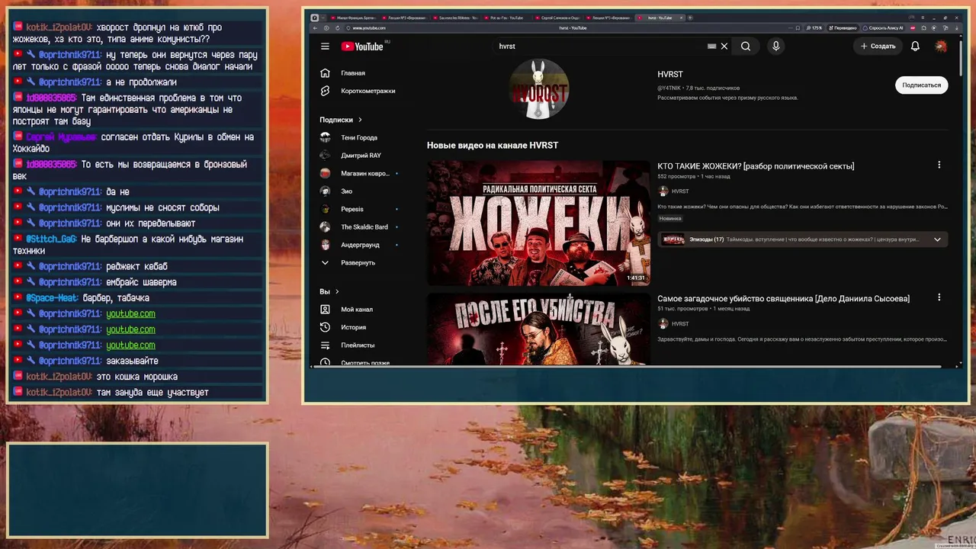This screenshot has width=976, height=549.
Task: Open more actions for the ЖОЖЕКИ video
Action: pos(939,165)
